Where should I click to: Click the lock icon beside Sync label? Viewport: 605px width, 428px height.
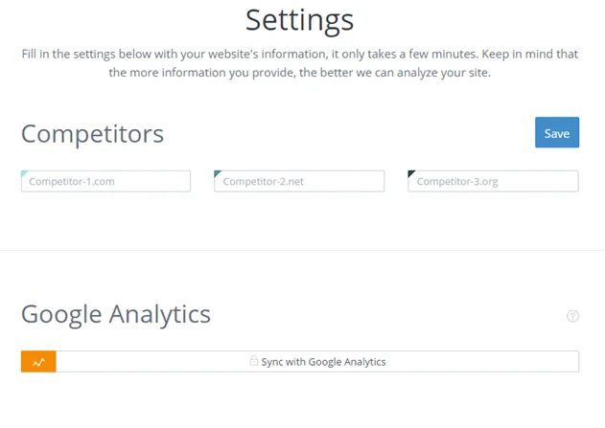pyautogui.click(x=253, y=361)
